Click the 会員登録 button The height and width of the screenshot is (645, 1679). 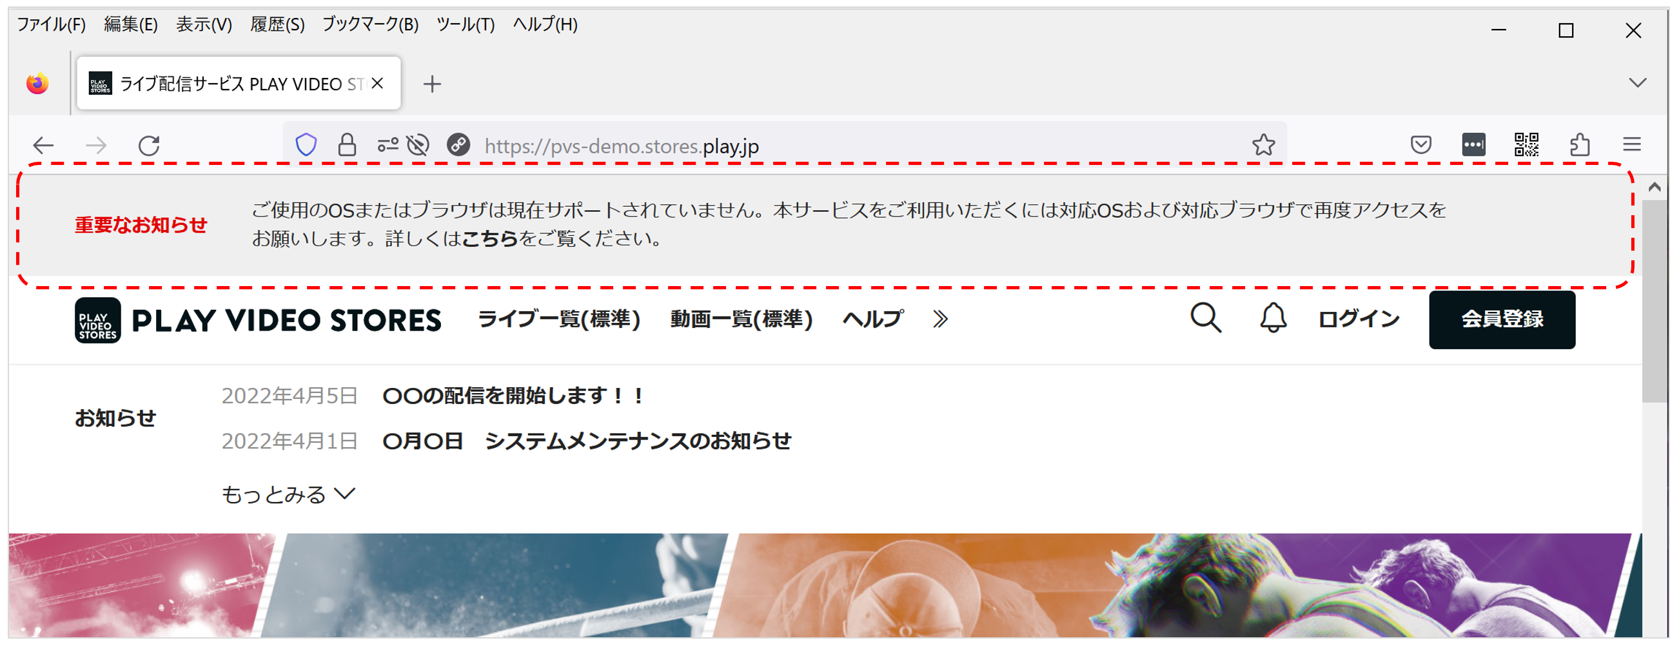point(1502,319)
